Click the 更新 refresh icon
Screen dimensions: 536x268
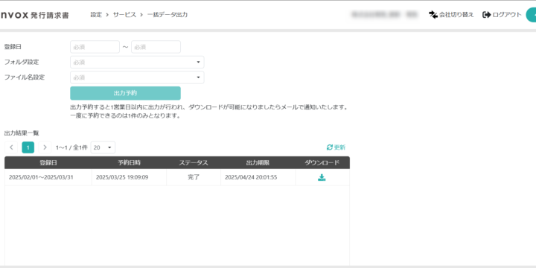[330, 147]
